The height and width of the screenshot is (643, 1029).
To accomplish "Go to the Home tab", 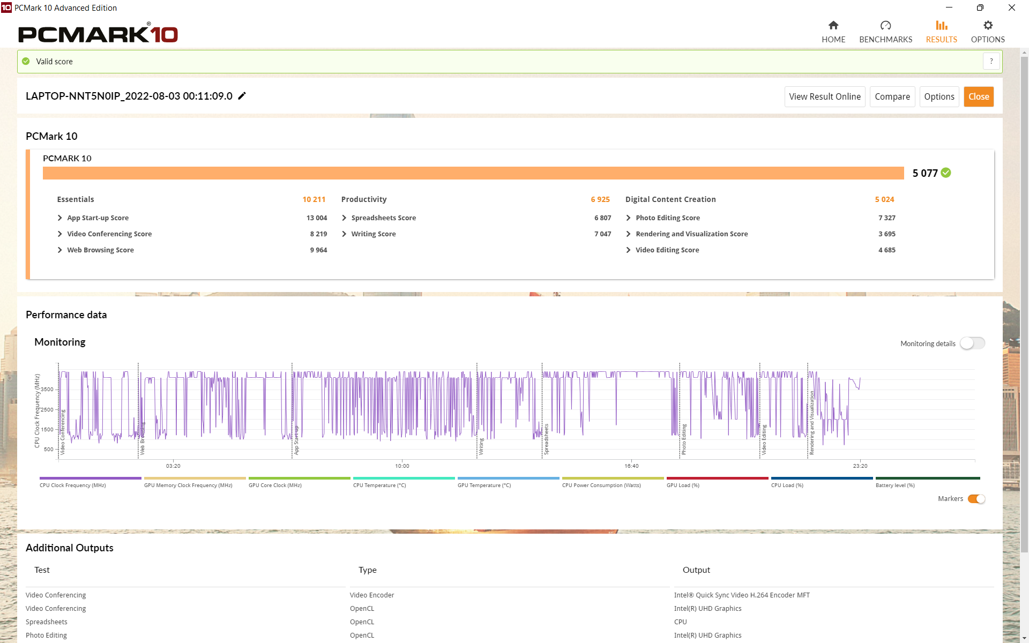I will [833, 32].
